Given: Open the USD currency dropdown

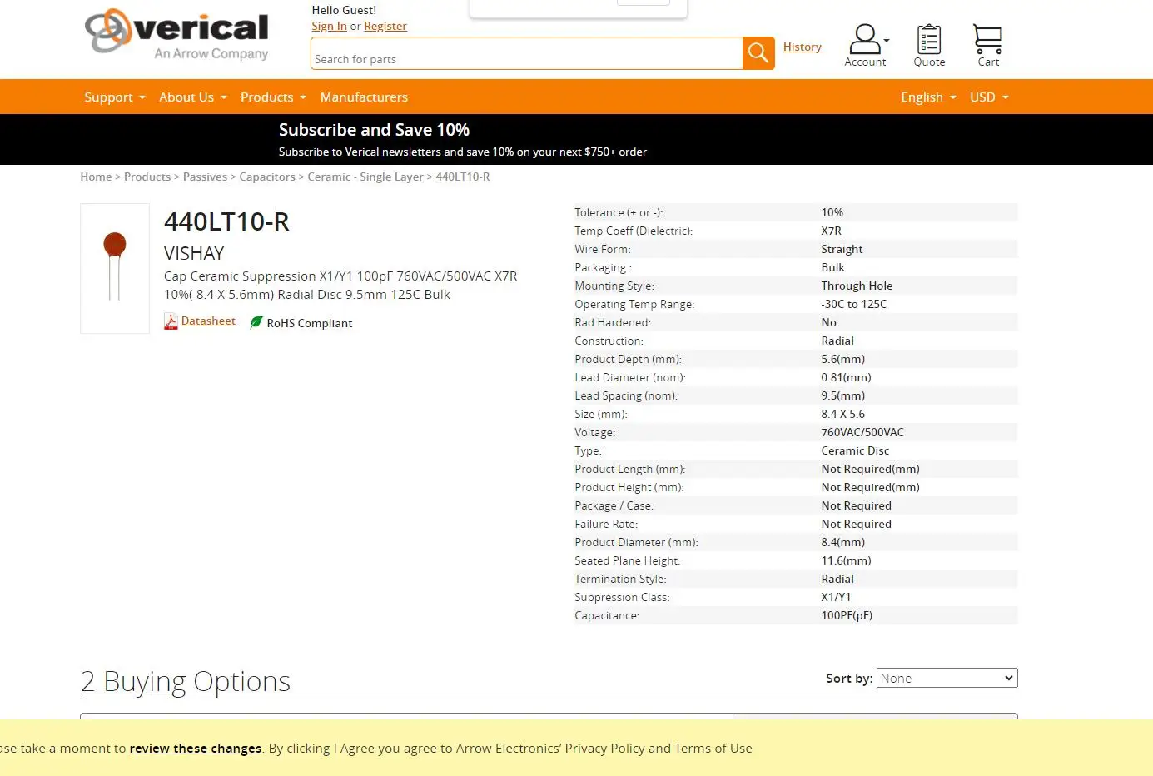Looking at the screenshot, I should (989, 97).
